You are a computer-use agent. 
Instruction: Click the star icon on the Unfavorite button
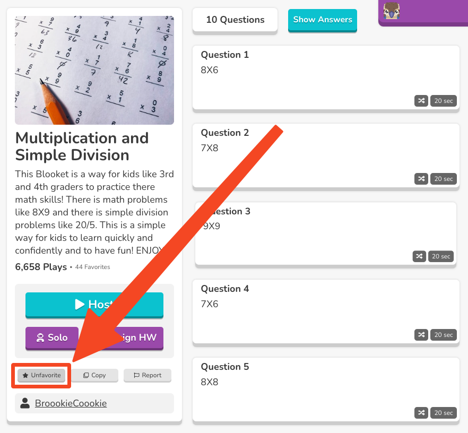[x=26, y=375]
